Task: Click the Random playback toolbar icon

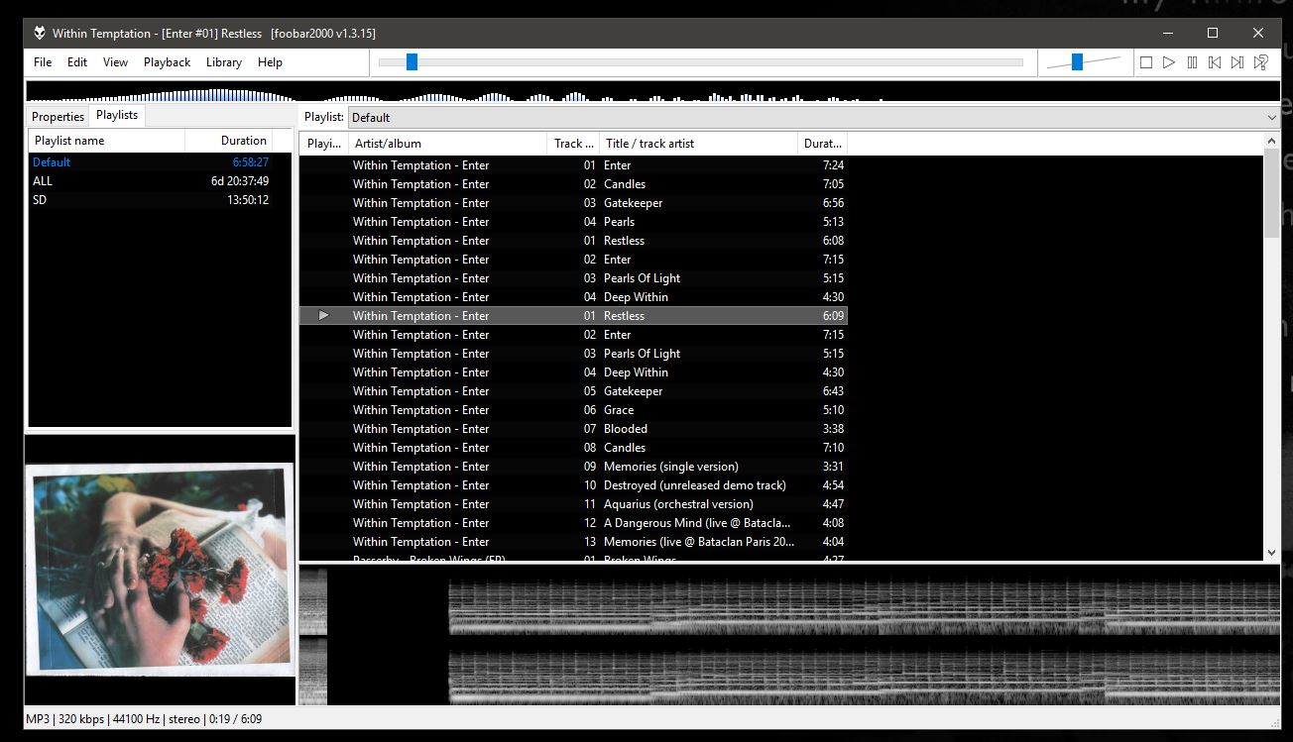Action: 1260,62
